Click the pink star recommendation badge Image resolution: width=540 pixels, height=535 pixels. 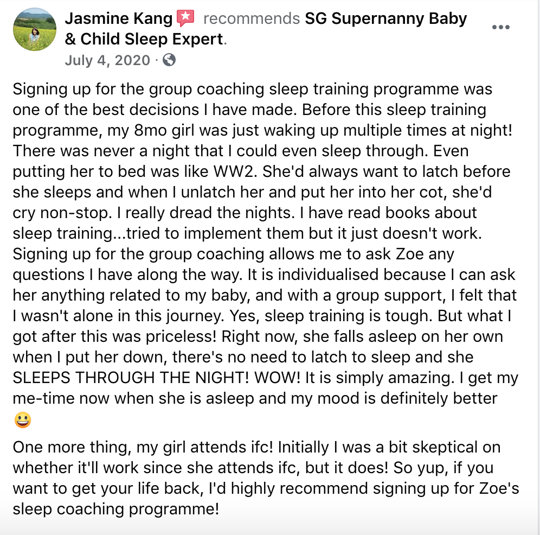(185, 18)
